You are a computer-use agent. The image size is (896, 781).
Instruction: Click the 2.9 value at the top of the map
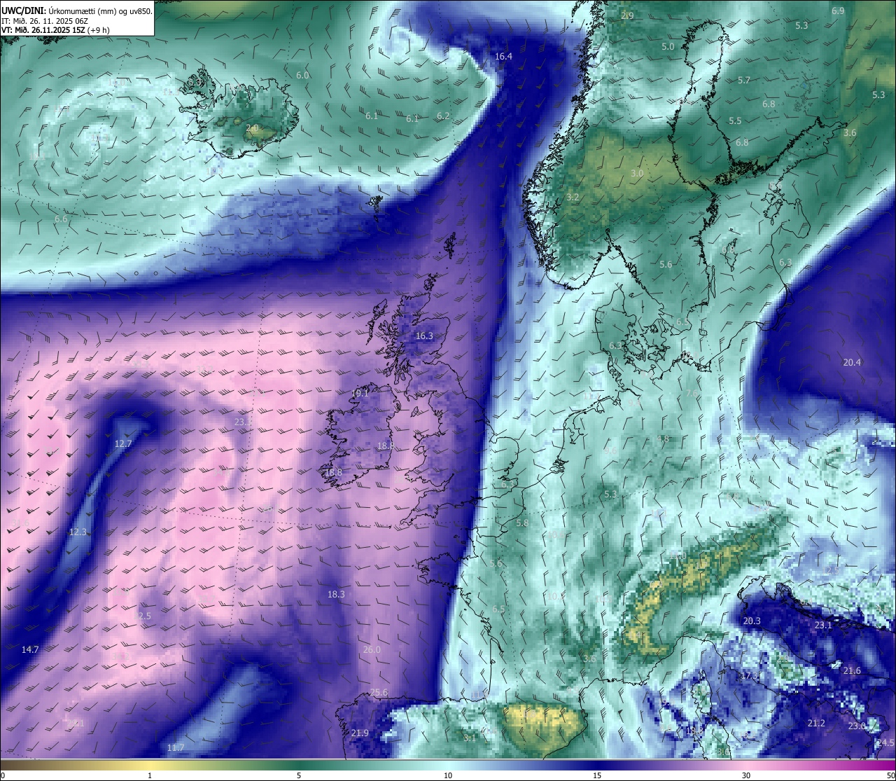click(628, 16)
